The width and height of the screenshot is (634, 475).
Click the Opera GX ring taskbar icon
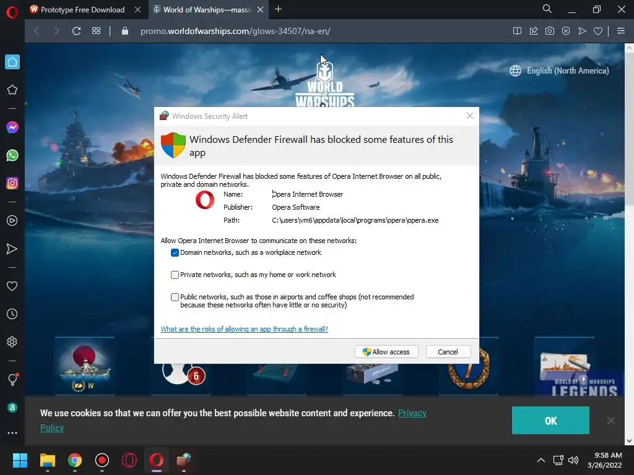[129, 460]
